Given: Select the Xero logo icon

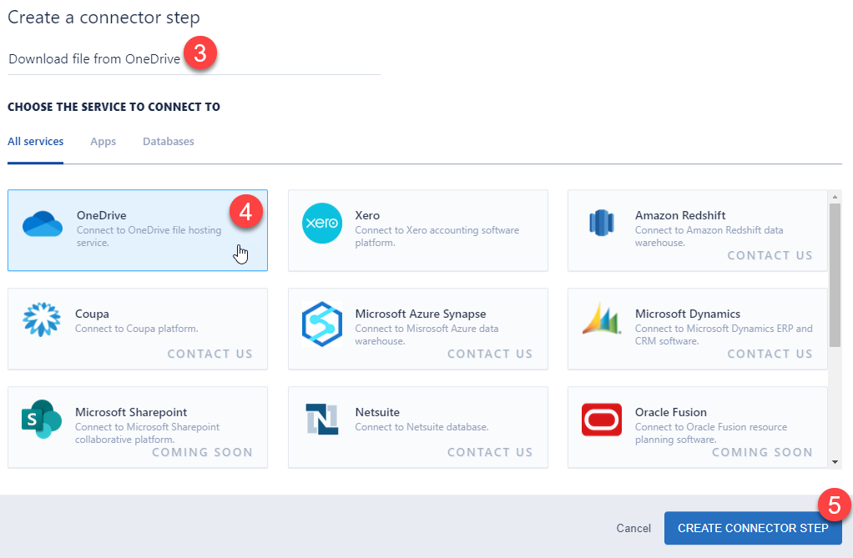Looking at the screenshot, I should tap(322, 224).
